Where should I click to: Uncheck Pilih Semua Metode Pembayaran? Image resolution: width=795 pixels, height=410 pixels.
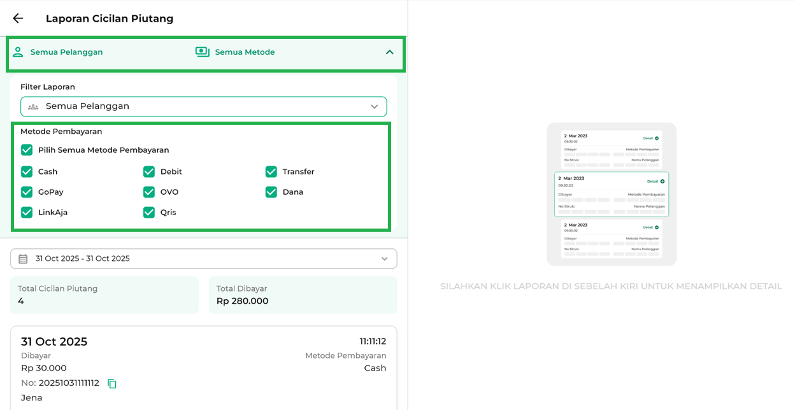pyautogui.click(x=27, y=150)
